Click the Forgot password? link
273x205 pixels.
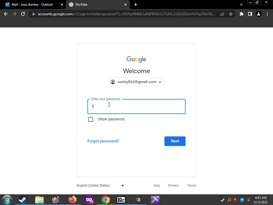[x=103, y=141]
